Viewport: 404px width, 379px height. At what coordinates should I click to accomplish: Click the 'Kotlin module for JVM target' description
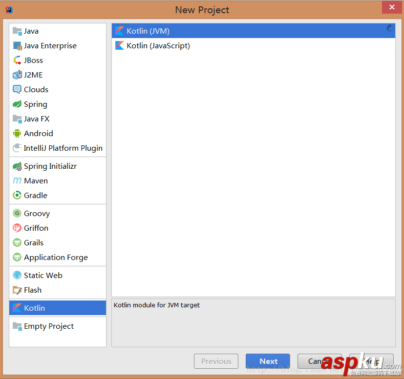click(x=157, y=305)
